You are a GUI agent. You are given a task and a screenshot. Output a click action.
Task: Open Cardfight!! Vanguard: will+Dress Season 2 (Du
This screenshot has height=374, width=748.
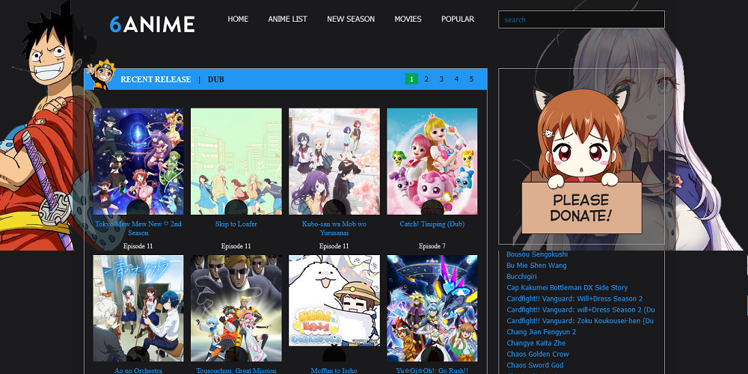[x=580, y=310]
